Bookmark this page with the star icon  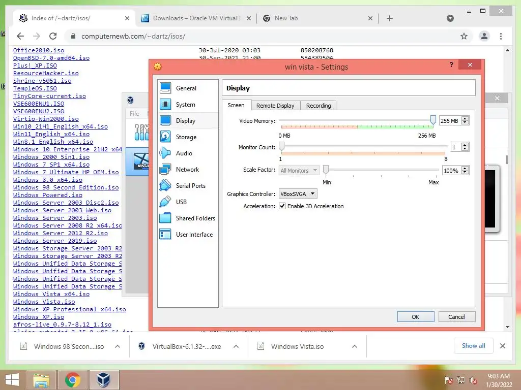(464, 36)
